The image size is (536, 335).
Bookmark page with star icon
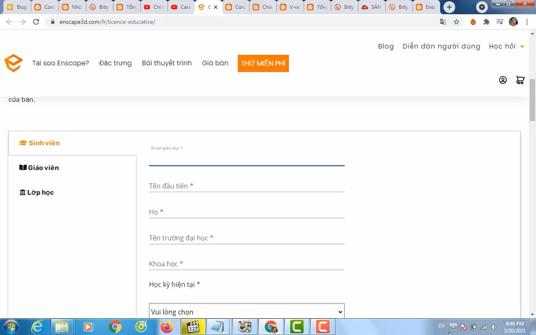(x=456, y=22)
